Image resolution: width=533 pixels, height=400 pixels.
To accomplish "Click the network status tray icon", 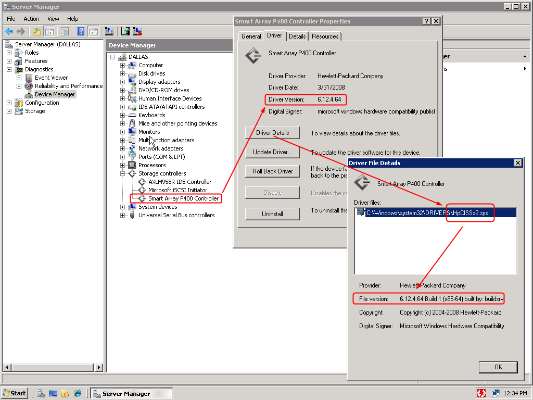I will click(x=496, y=394).
